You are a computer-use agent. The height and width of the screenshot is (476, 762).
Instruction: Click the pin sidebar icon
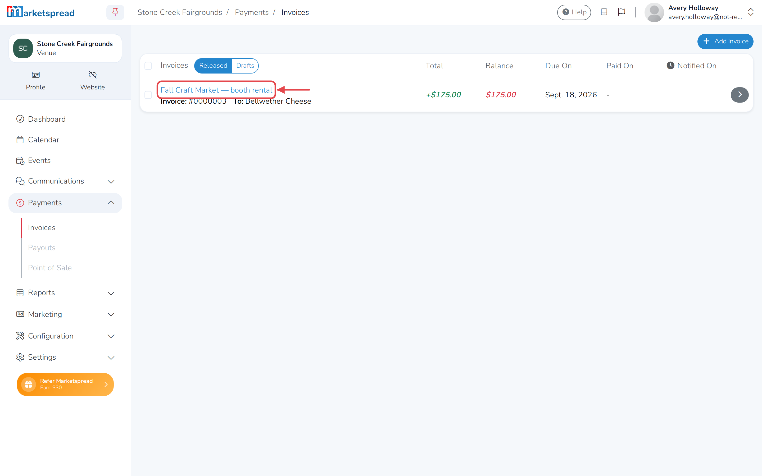[x=115, y=12]
